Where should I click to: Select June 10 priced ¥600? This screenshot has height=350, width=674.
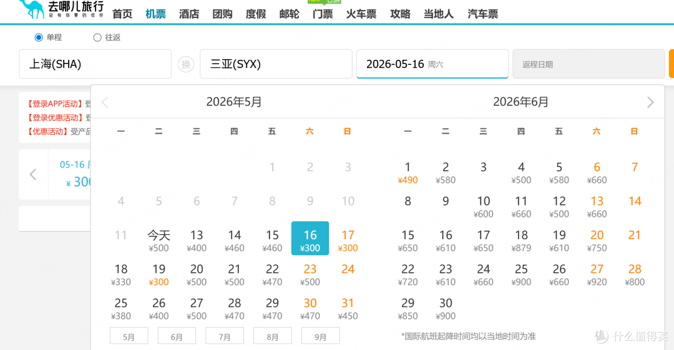483,207
